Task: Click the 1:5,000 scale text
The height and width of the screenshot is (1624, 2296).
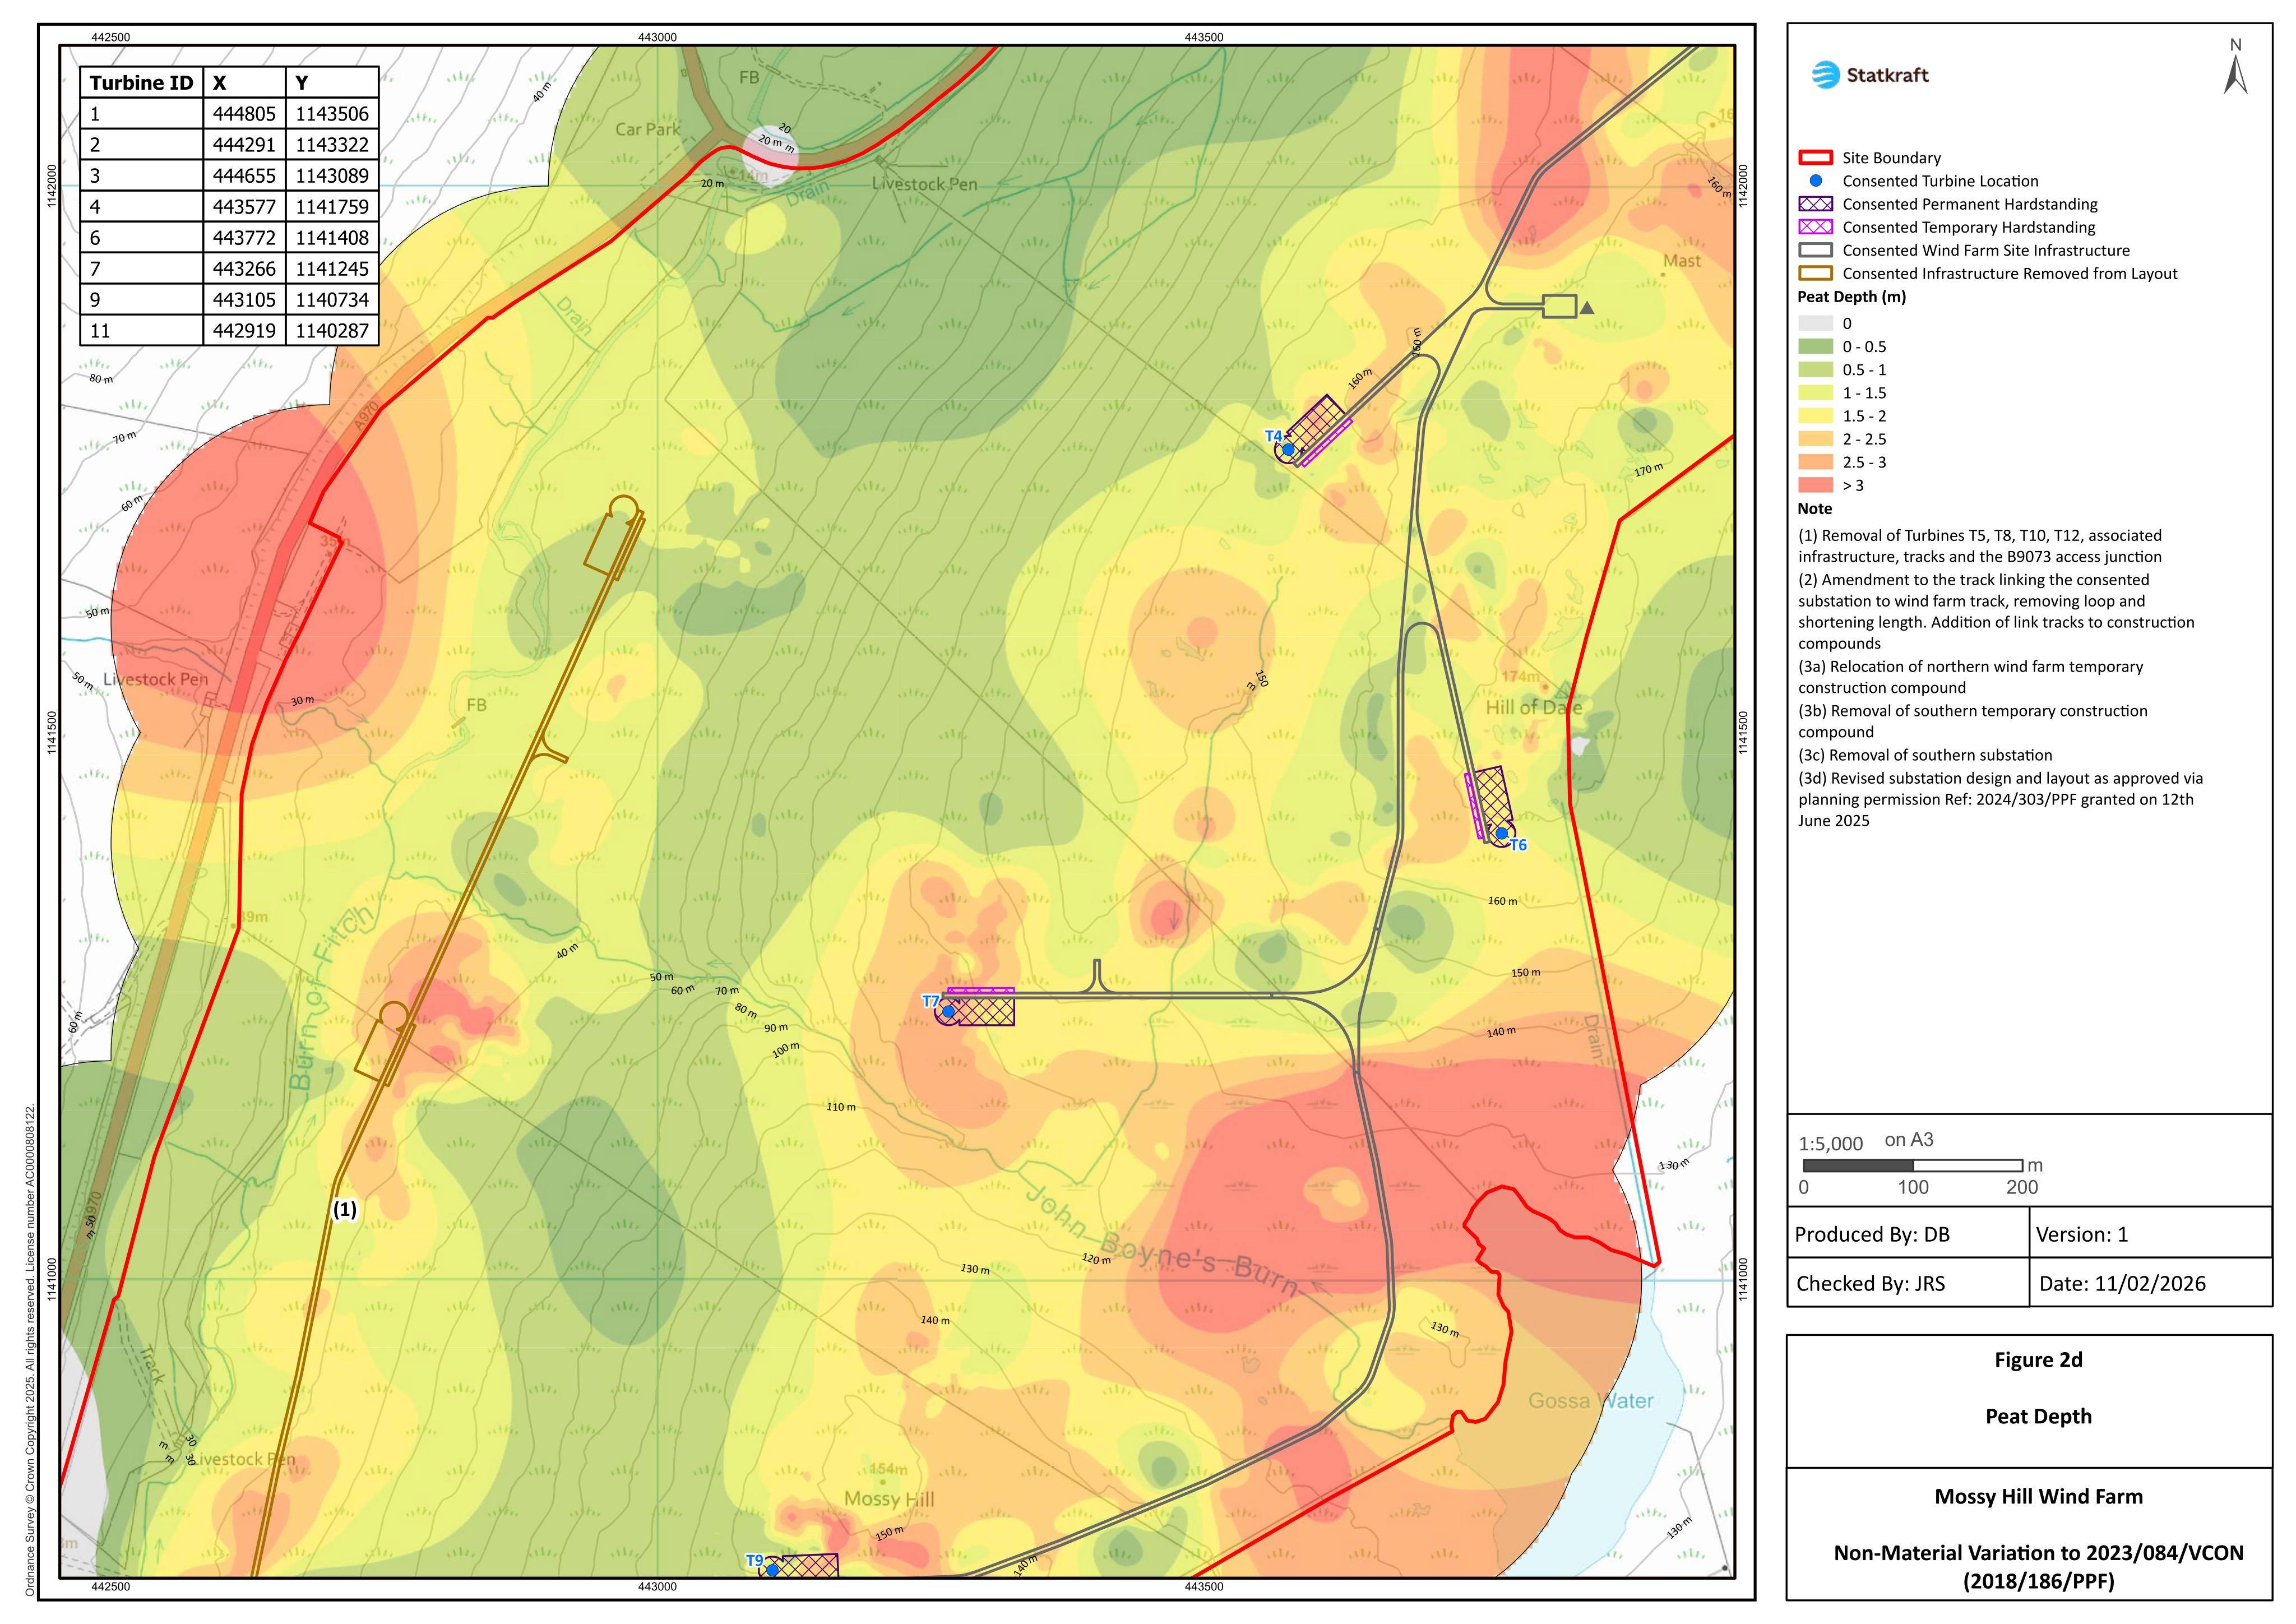Action: coord(1830,1144)
